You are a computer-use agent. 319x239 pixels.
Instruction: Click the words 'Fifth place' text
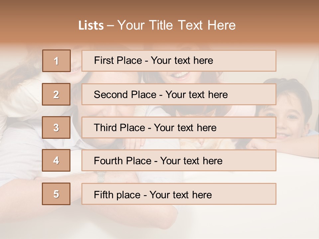tap(117, 195)
